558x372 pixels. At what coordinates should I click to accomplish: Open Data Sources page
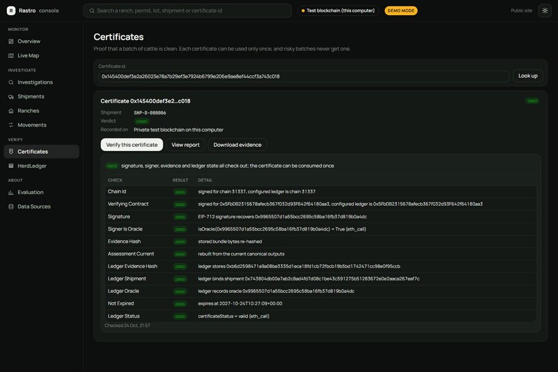(42, 206)
